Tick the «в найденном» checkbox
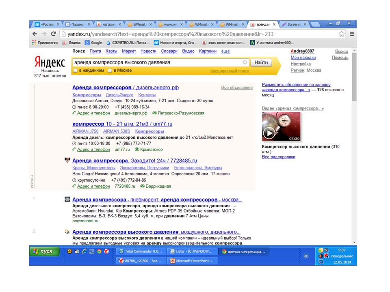 [75, 71]
